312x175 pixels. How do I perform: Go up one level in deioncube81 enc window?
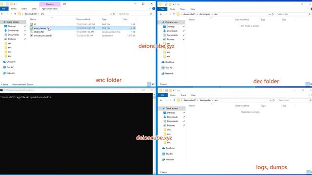pos(15,14)
